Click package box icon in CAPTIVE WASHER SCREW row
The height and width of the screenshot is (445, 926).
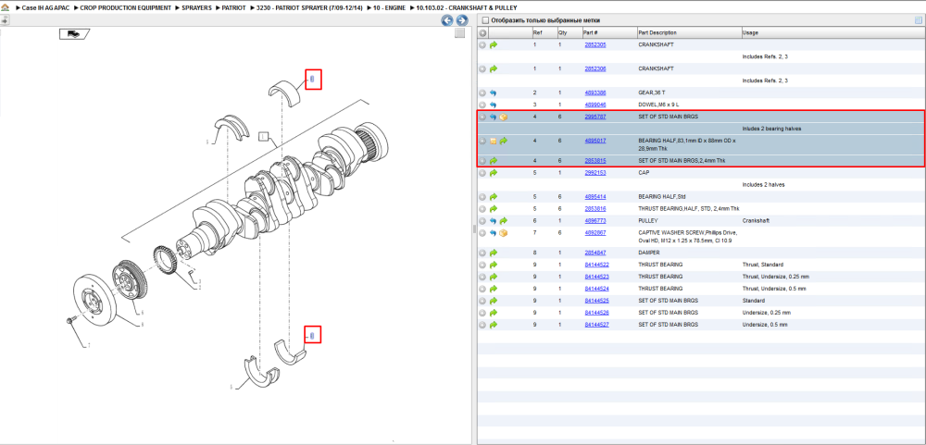(504, 233)
